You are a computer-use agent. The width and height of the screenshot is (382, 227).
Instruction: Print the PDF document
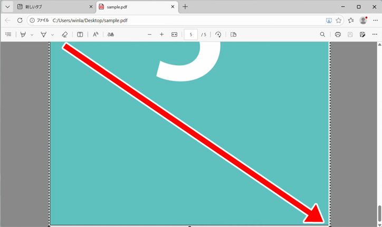pos(338,34)
